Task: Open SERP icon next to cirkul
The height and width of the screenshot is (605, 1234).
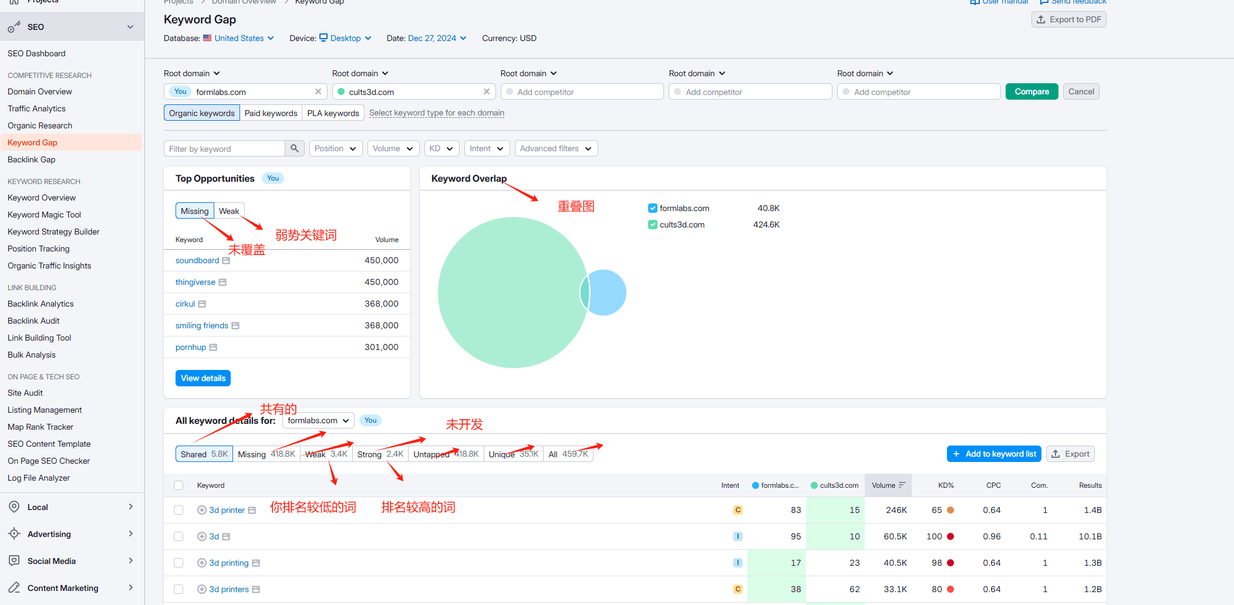Action: pos(202,304)
